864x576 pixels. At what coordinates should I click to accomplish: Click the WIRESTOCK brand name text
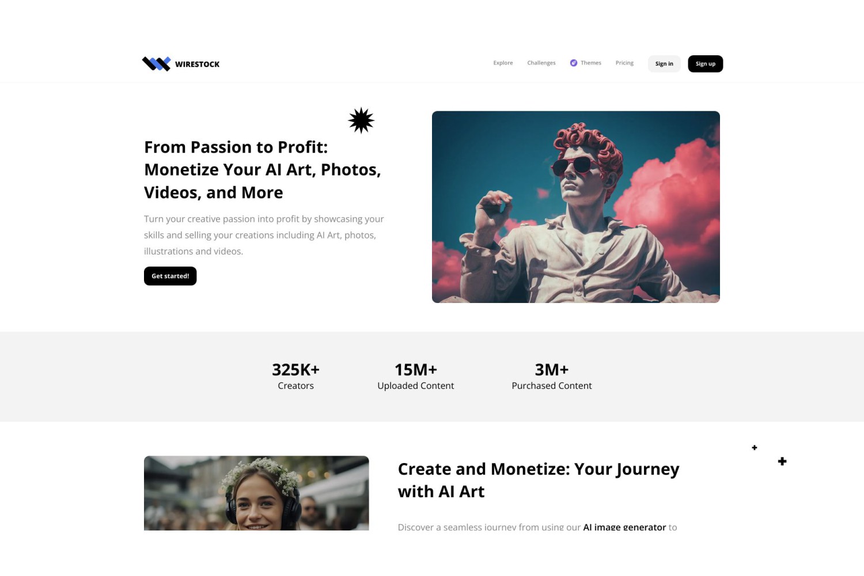pos(198,65)
